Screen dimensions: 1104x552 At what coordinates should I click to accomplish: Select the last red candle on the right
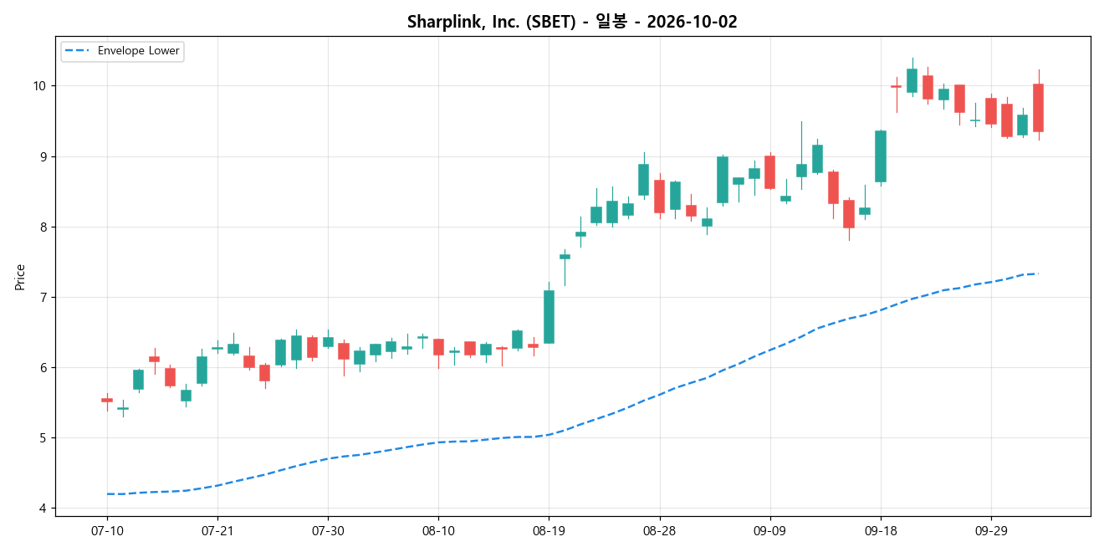click(x=1038, y=108)
